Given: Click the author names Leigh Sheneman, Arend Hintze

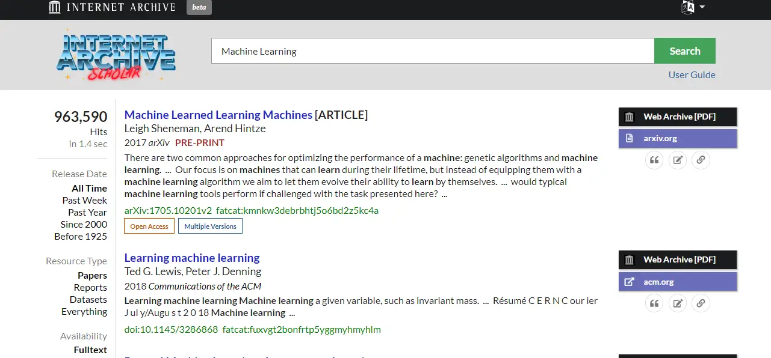Looking at the screenshot, I should pos(195,129).
